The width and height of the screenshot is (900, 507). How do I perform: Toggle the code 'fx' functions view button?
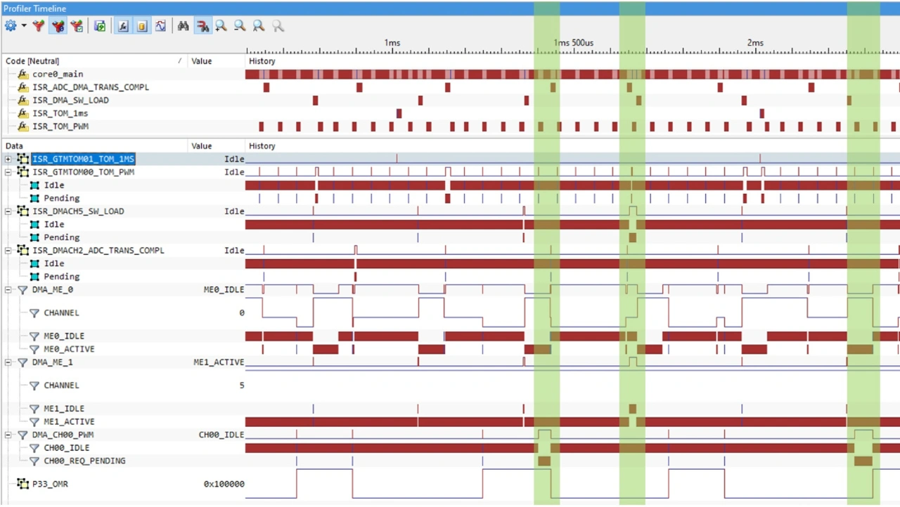point(123,26)
